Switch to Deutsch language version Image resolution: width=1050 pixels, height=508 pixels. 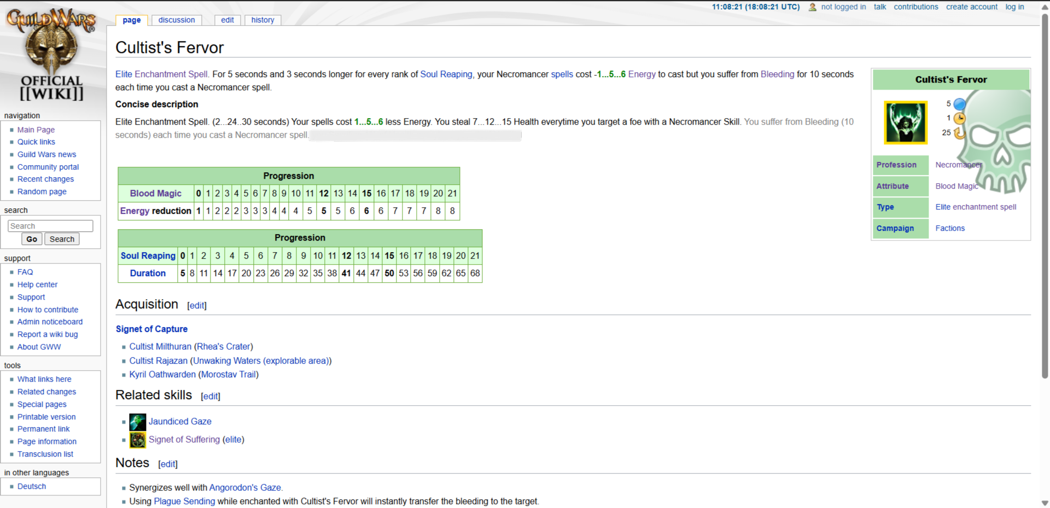pos(32,486)
